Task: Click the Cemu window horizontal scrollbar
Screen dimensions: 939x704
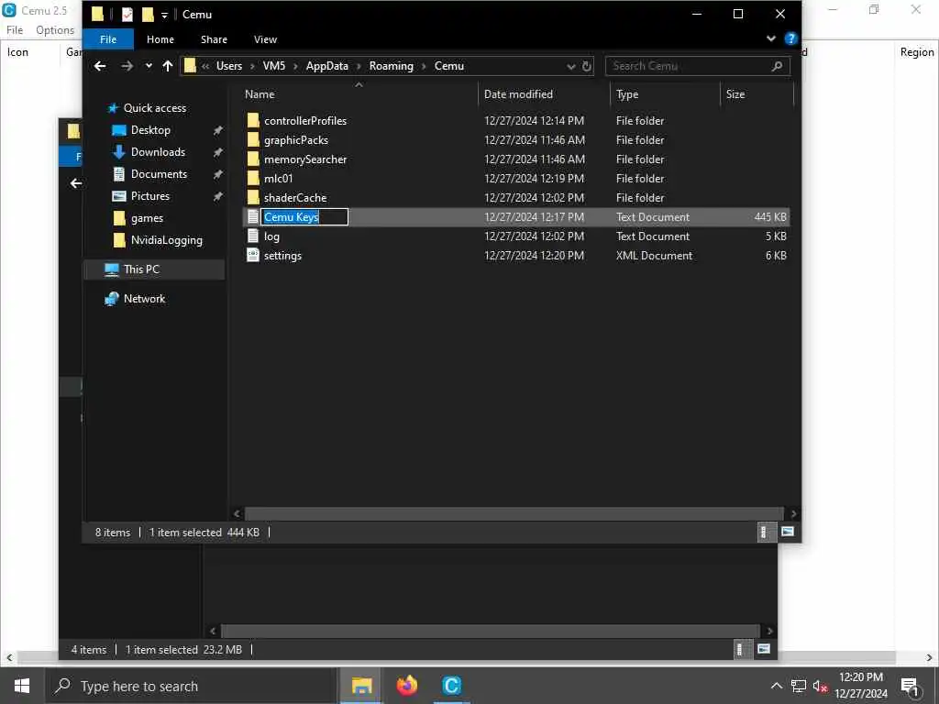Action: pyautogui.click(x=514, y=513)
